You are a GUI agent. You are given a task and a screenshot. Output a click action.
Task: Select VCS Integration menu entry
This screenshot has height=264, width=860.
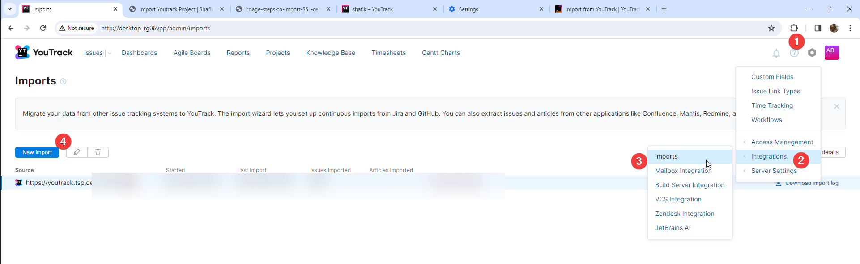[x=678, y=199]
